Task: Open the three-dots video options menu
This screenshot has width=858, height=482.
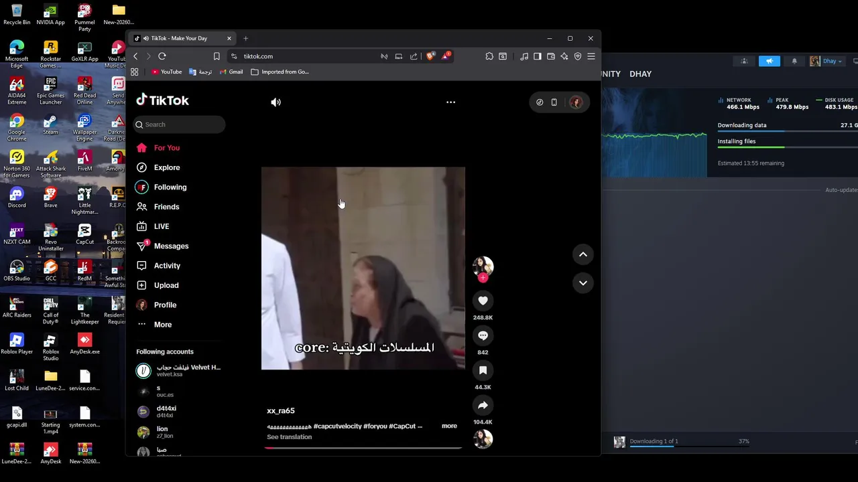Action: pyautogui.click(x=450, y=102)
